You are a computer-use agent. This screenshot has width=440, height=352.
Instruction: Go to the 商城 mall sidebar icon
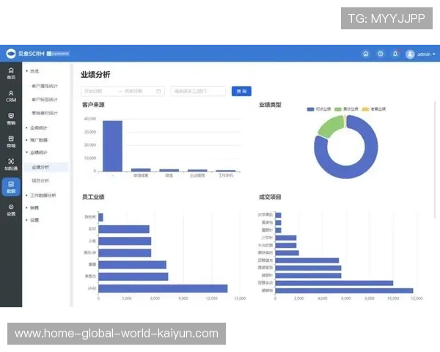[10, 141]
